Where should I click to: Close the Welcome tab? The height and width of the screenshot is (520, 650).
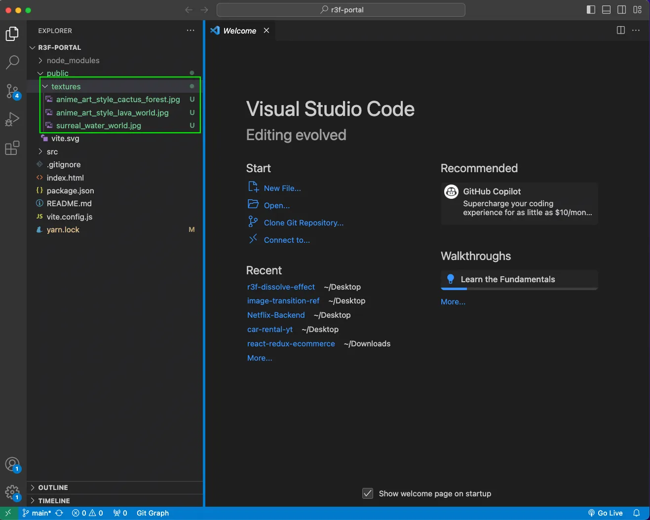(x=267, y=31)
